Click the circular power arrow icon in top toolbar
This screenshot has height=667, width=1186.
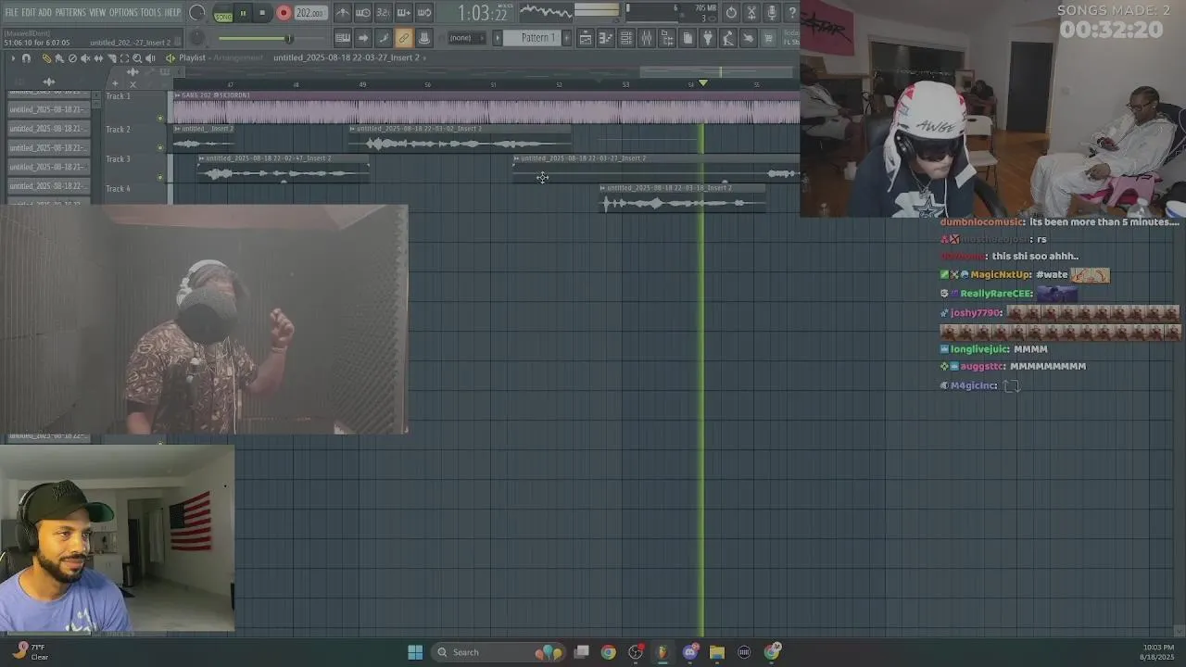point(731,13)
